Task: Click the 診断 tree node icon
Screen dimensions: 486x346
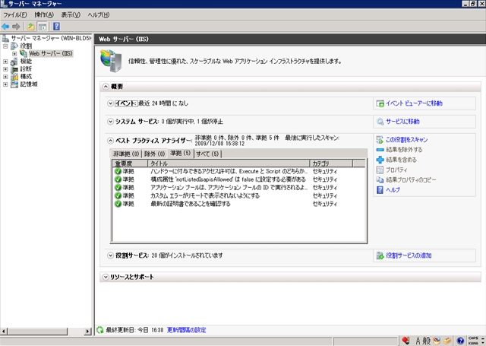Action: (x=14, y=69)
